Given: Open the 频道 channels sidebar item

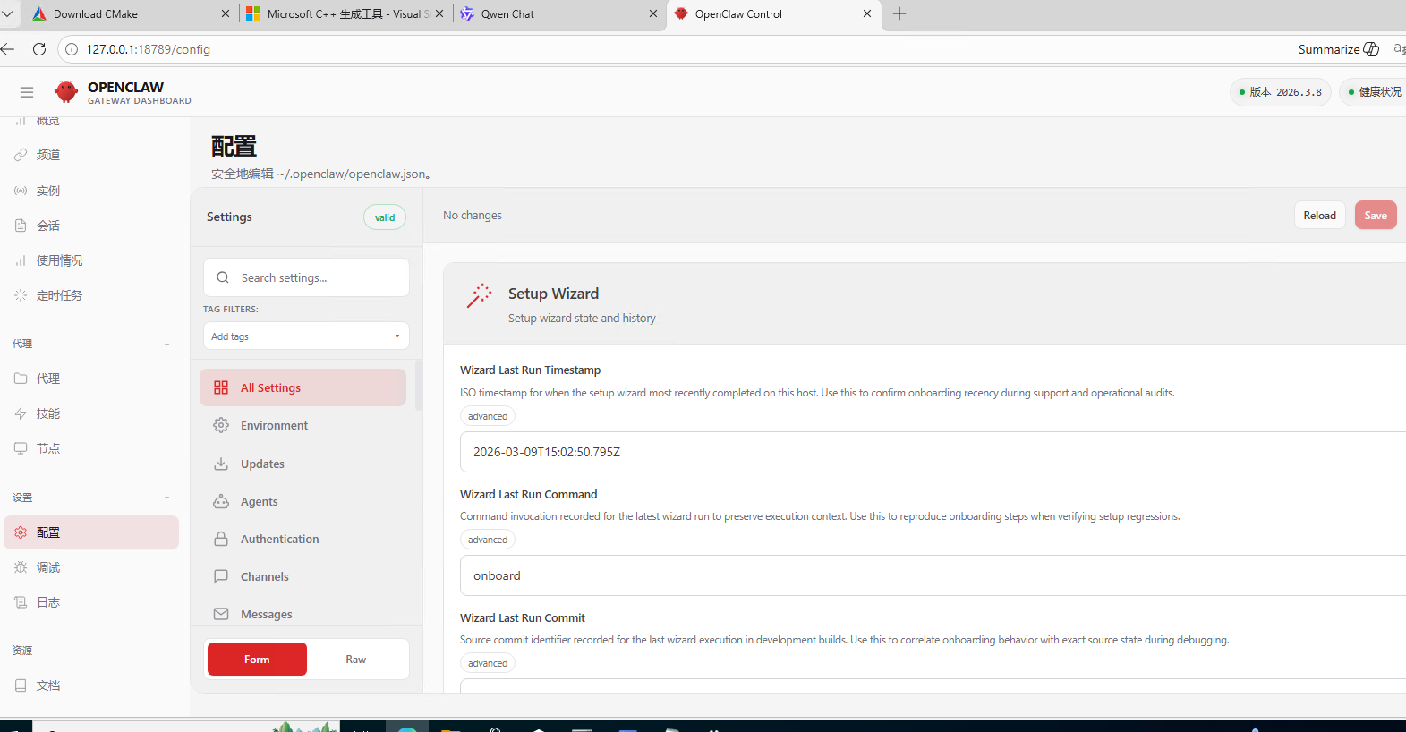Looking at the screenshot, I should 48,155.
